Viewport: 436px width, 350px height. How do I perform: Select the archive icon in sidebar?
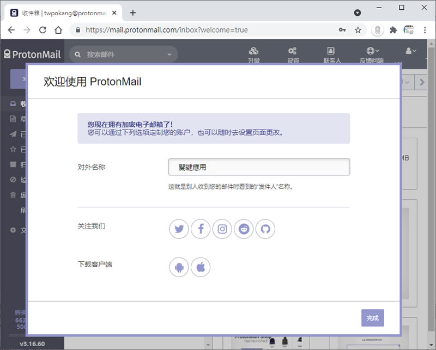pyautogui.click(x=13, y=164)
